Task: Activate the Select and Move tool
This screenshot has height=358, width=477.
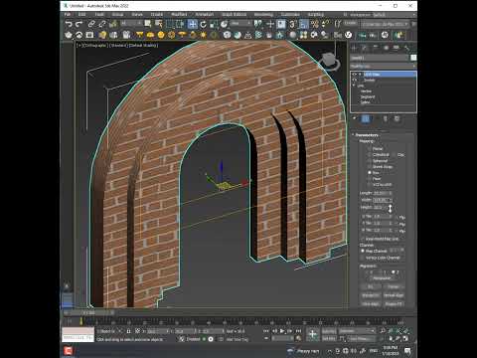Action: coord(192,24)
